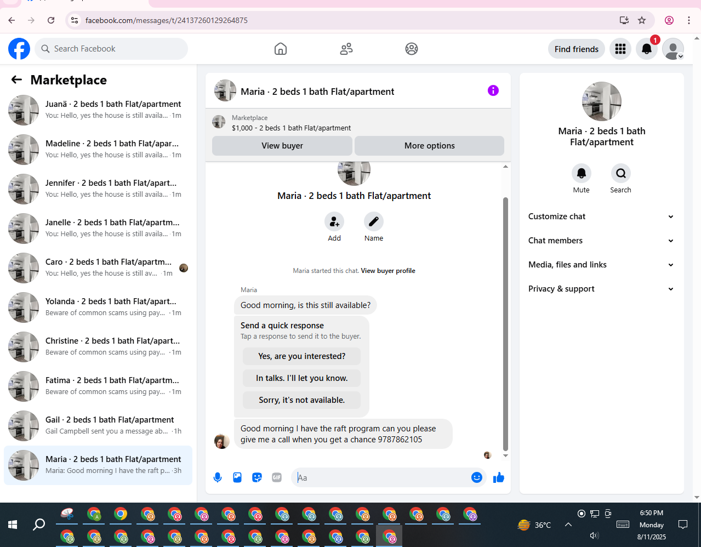The height and width of the screenshot is (547, 701).
Task: Expand Media, files and links section
Action: [601, 265]
